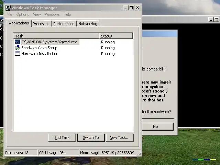Viewport: 220px width, 165px height.
Task: Click the New Task... button
Action: pyautogui.click(x=120, y=137)
